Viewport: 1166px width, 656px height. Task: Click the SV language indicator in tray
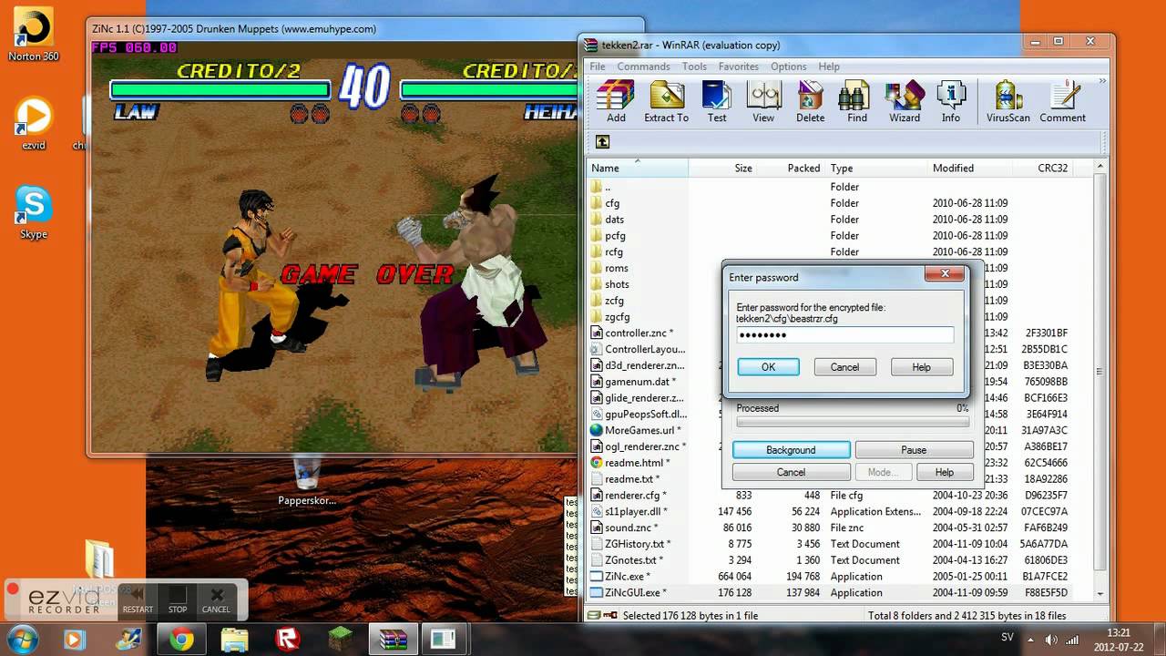(x=1007, y=638)
